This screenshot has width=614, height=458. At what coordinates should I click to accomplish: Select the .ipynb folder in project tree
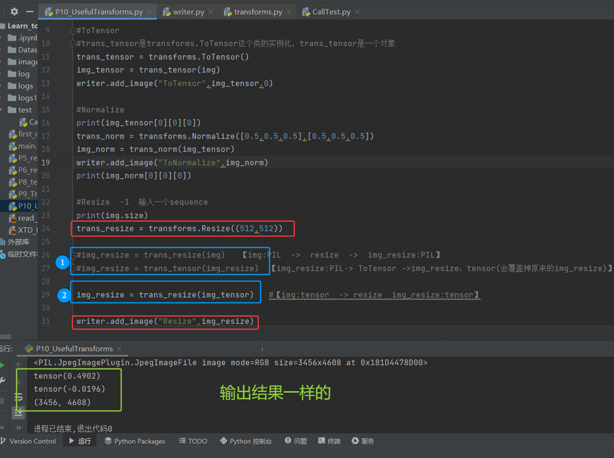tap(23, 38)
